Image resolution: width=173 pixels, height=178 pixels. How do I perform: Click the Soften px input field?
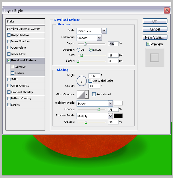tap(113, 61)
